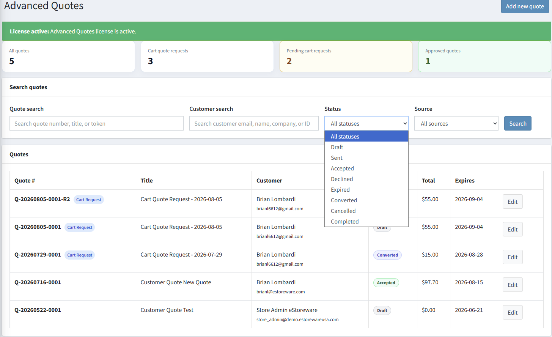
Task: Focus the Customer search input field
Action: click(x=254, y=123)
